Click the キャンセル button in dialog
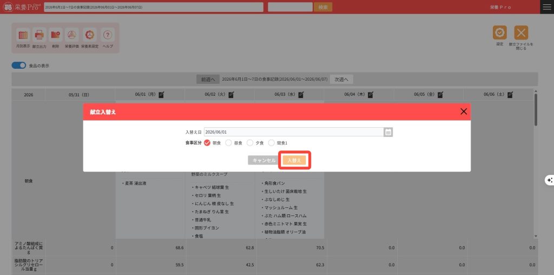 [264, 160]
